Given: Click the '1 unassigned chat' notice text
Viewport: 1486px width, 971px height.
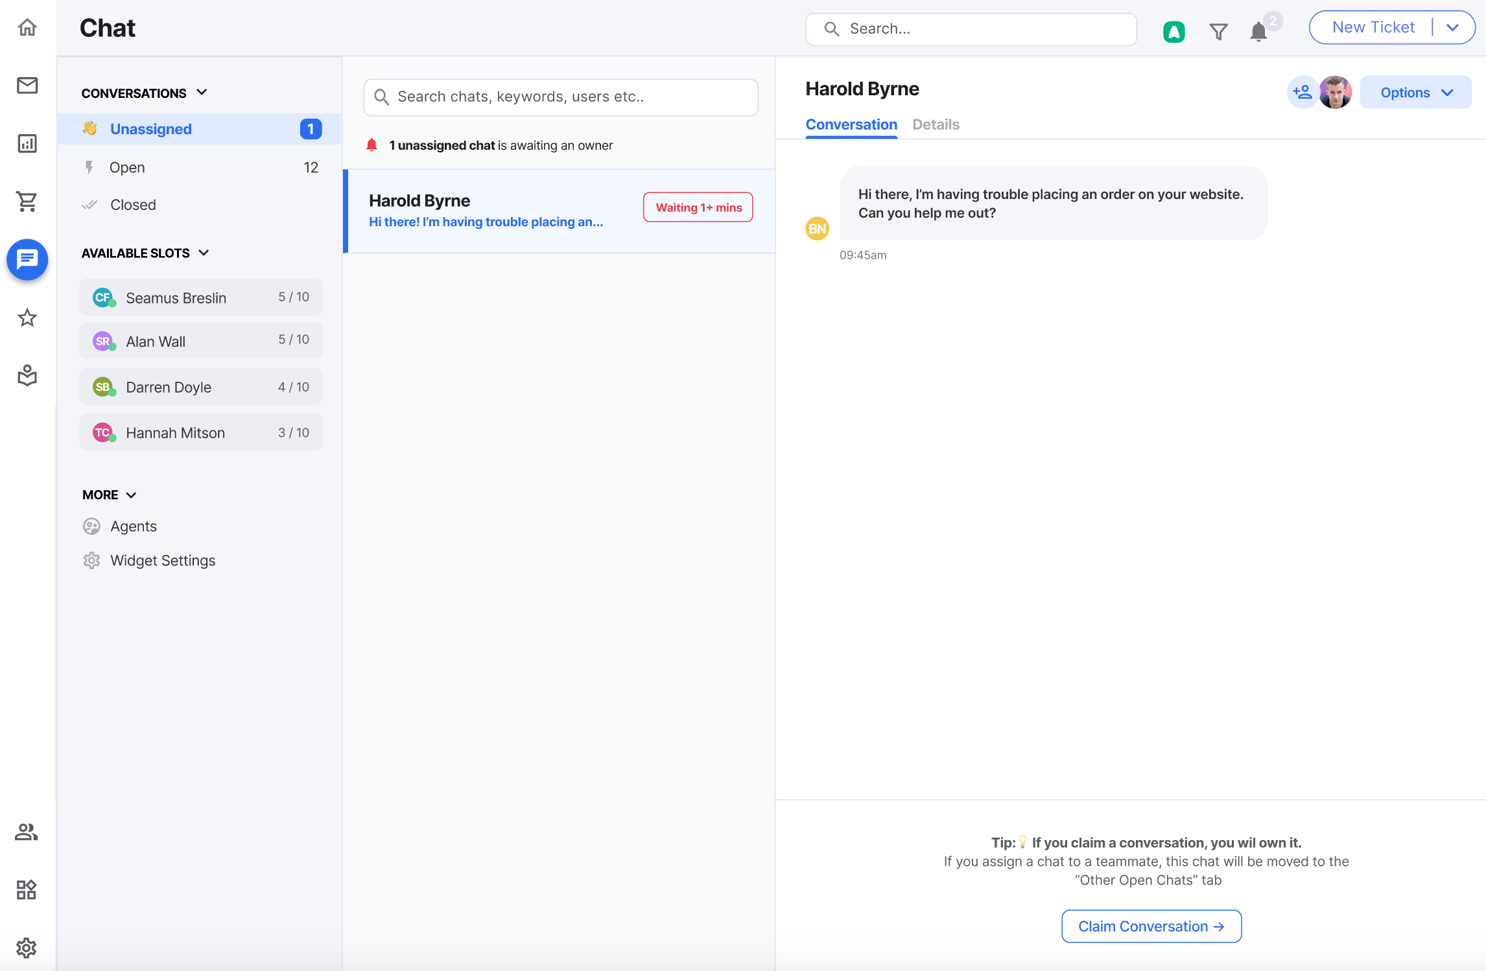Looking at the screenshot, I should (x=442, y=145).
